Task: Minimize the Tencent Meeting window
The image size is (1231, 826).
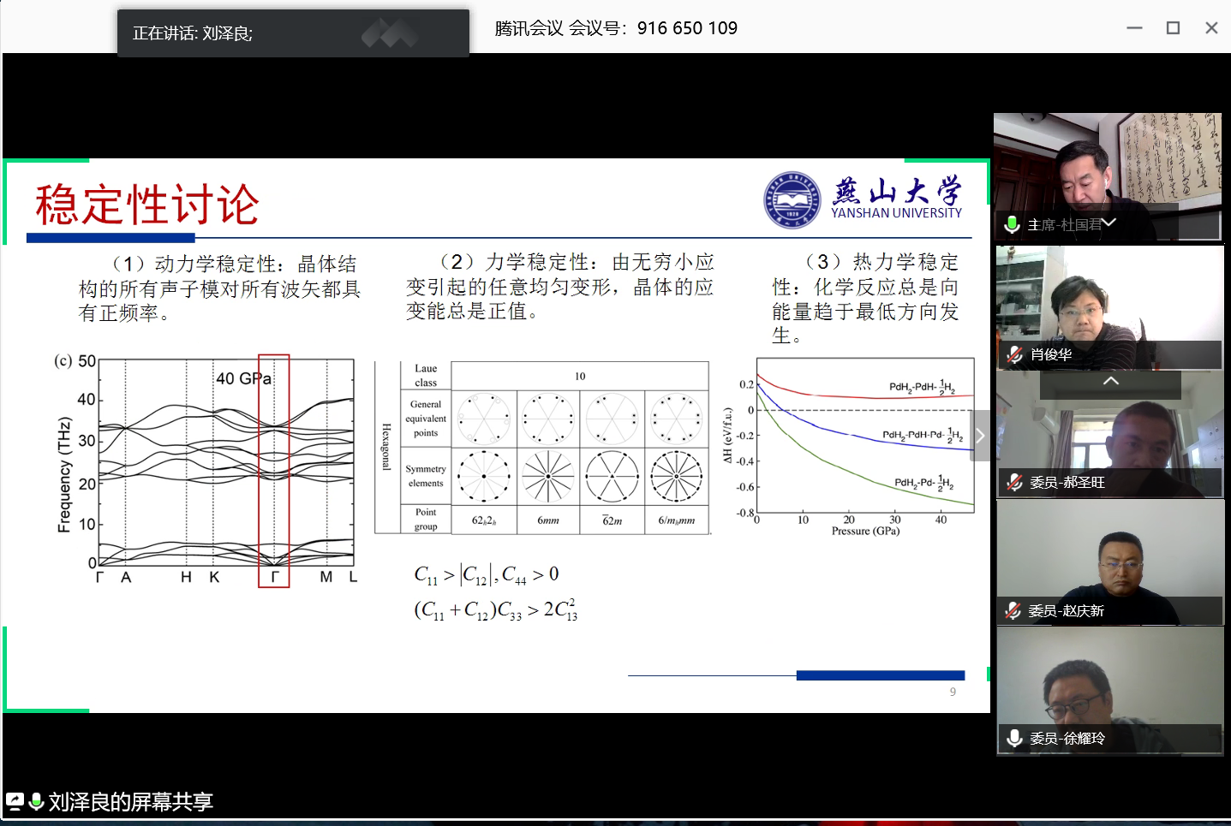Action: (x=1134, y=28)
